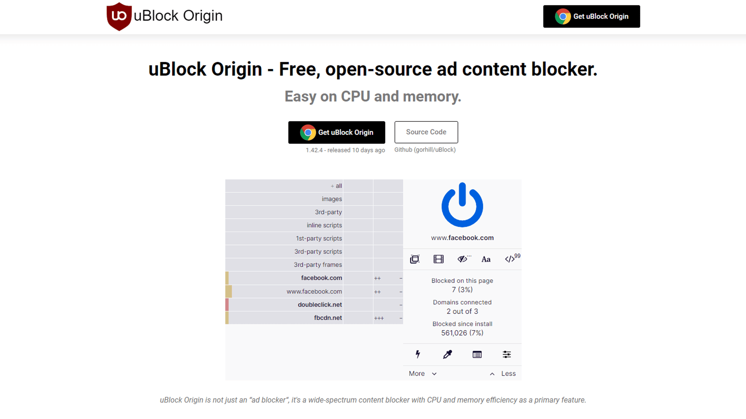
Task: Open the dashboard sliders icon
Action: pos(507,354)
